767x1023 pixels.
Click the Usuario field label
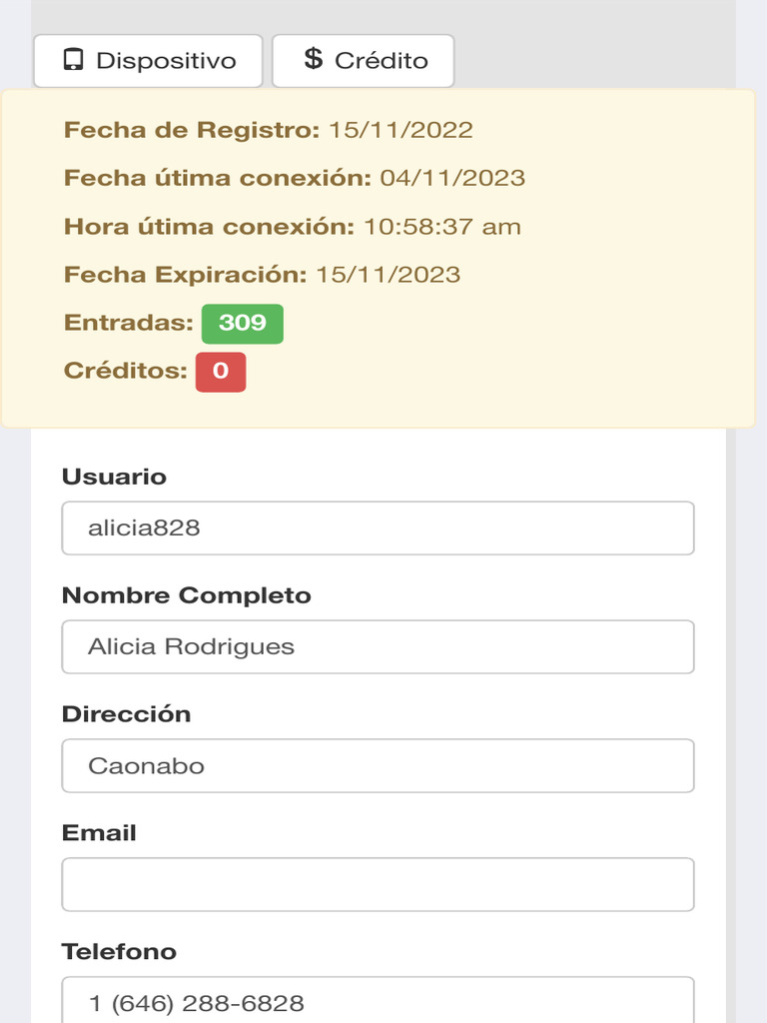pyautogui.click(x=114, y=477)
